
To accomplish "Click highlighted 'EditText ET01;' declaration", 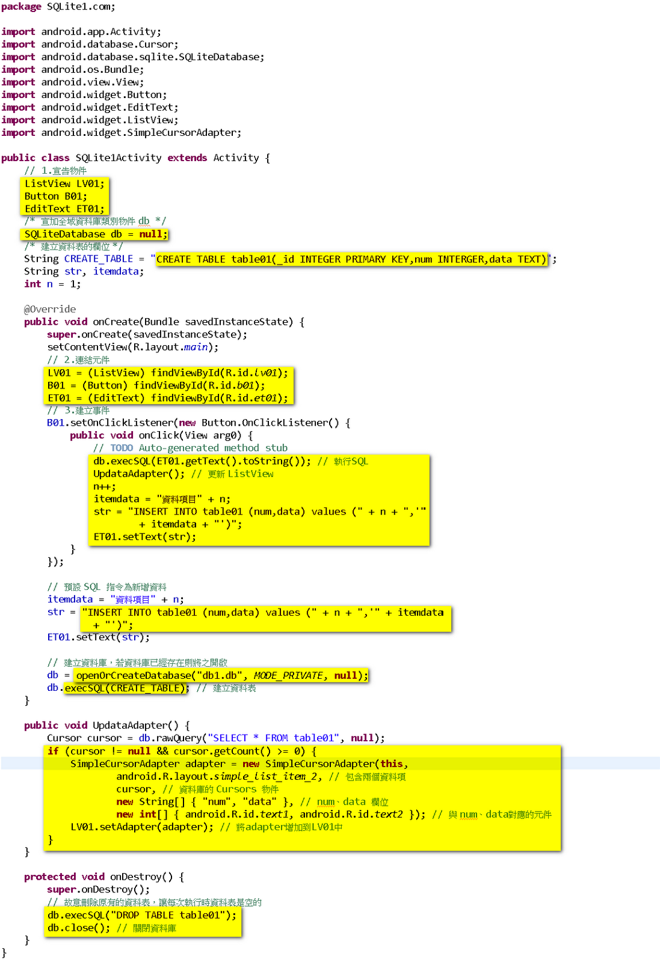I will coord(64,209).
